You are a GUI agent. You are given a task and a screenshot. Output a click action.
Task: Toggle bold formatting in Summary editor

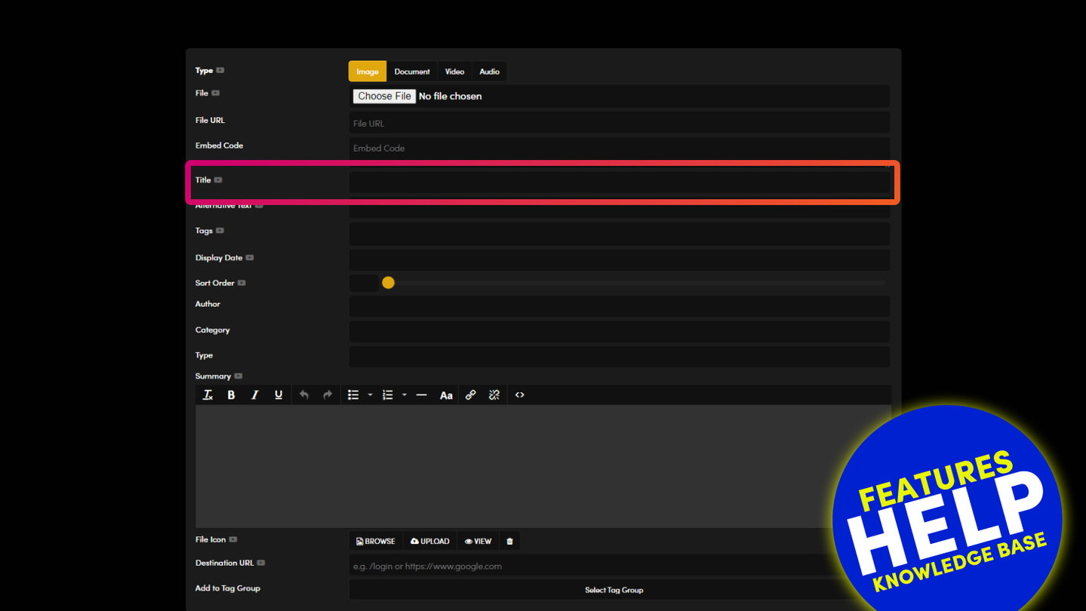(231, 395)
